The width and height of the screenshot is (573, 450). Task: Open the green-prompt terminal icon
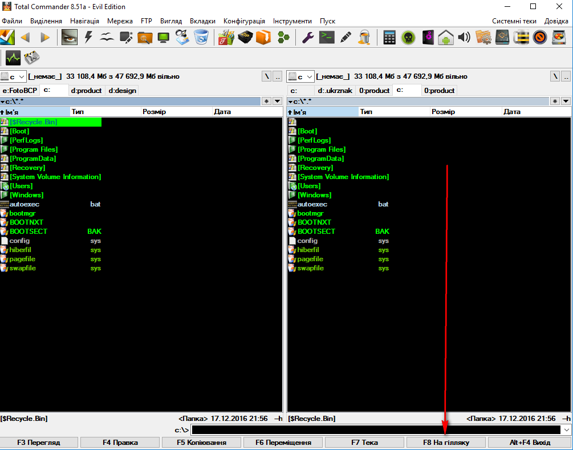(327, 37)
